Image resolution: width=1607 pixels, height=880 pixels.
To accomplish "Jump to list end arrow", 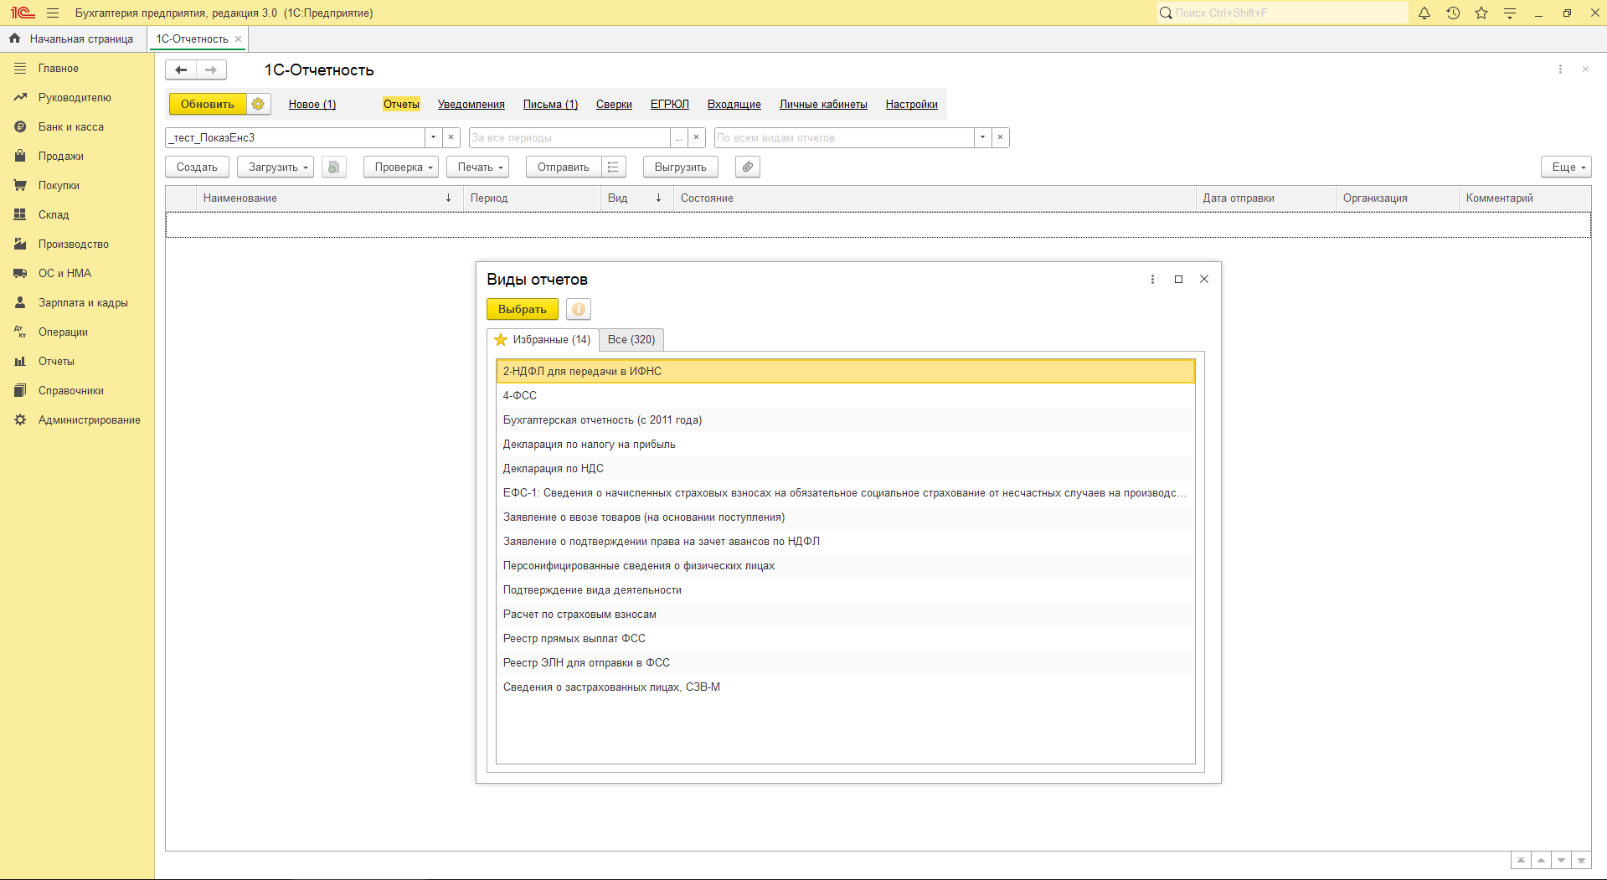I will (1581, 861).
